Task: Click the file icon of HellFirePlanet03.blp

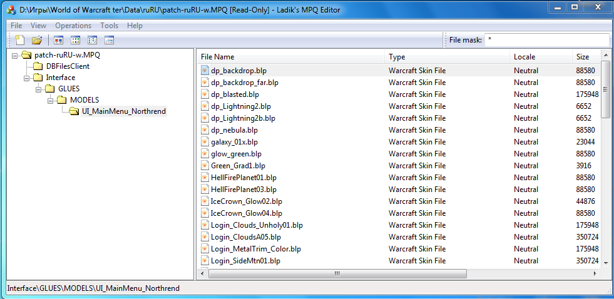Action: (x=205, y=190)
